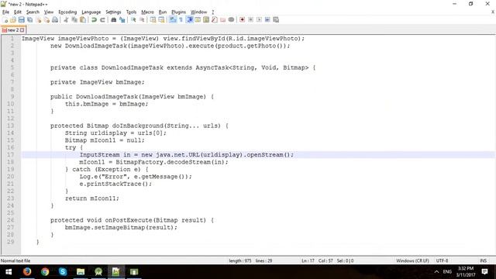Click the Zoom In toolbar icon

[x=133, y=19]
